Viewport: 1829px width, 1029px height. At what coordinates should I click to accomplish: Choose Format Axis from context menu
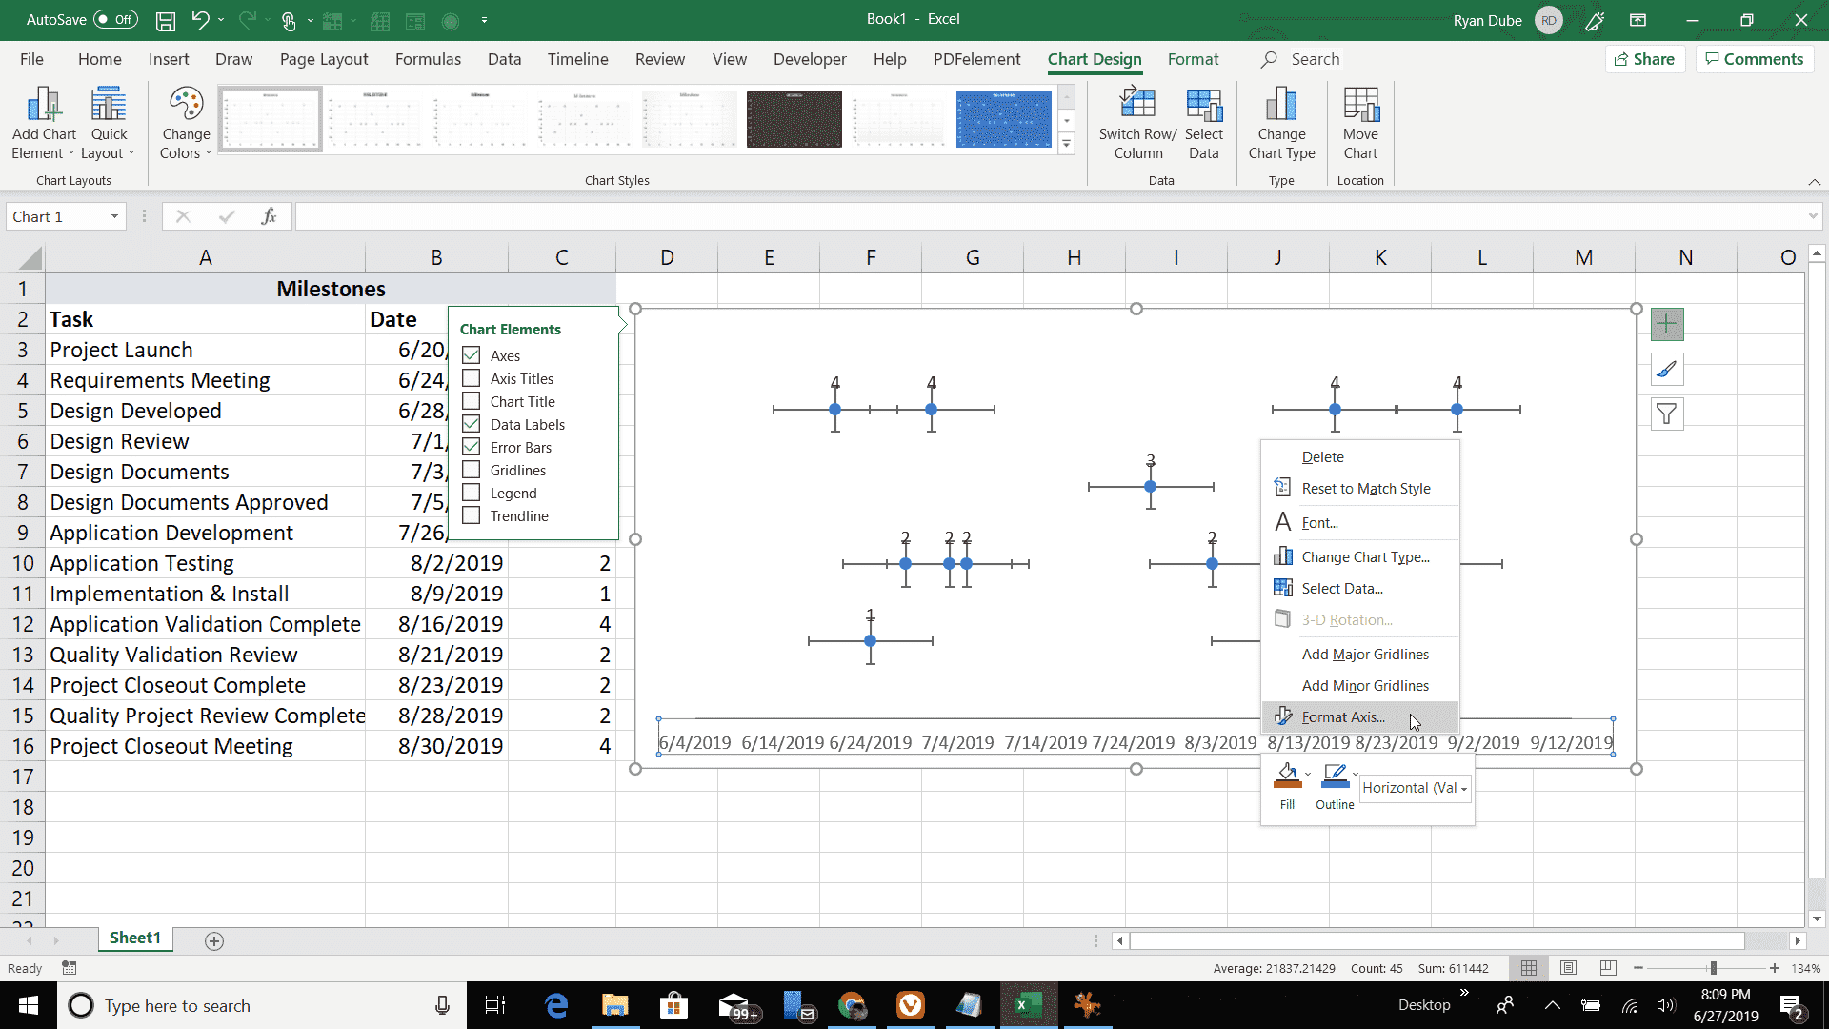[1343, 717]
